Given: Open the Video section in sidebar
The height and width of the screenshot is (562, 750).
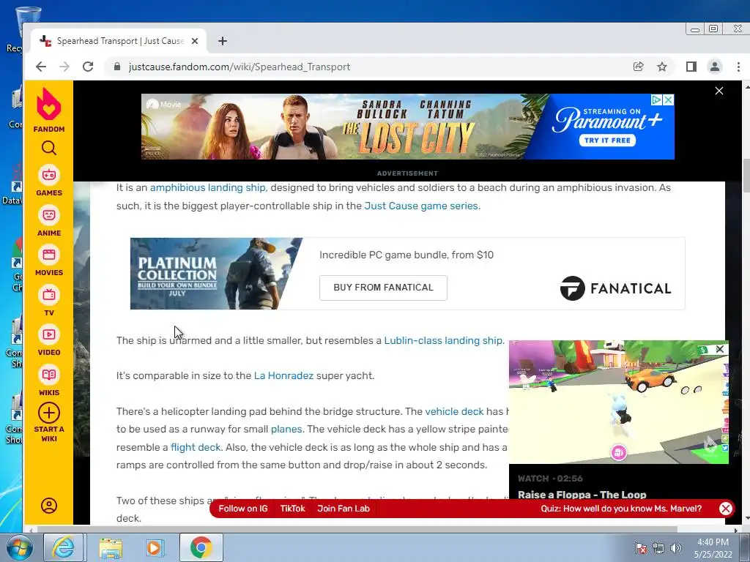Looking at the screenshot, I should click(x=49, y=341).
